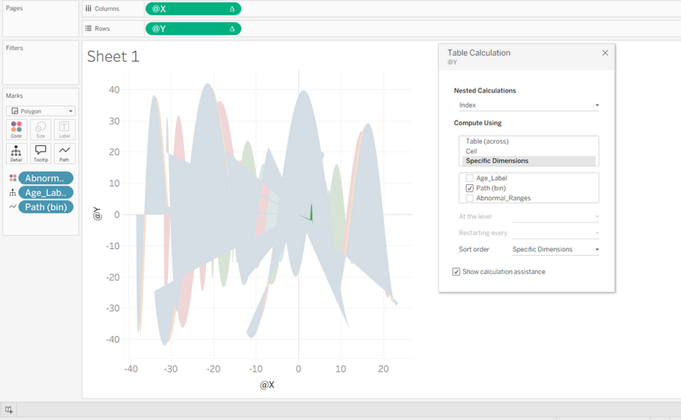Image resolution: width=681 pixels, height=420 pixels.
Task: Open the Detail marks card
Action: pos(17,153)
